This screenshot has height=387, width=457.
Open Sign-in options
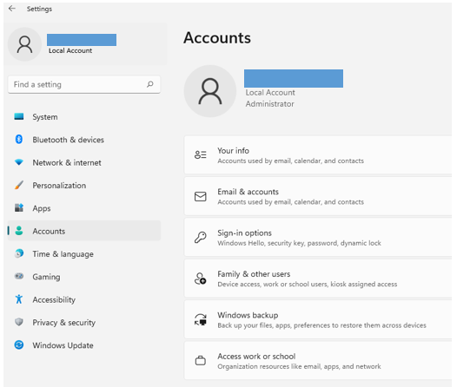click(x=318, y=237)
